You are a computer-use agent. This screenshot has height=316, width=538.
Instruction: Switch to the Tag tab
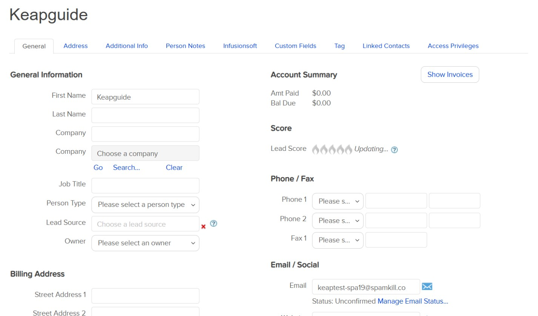[x=340, y=46]
